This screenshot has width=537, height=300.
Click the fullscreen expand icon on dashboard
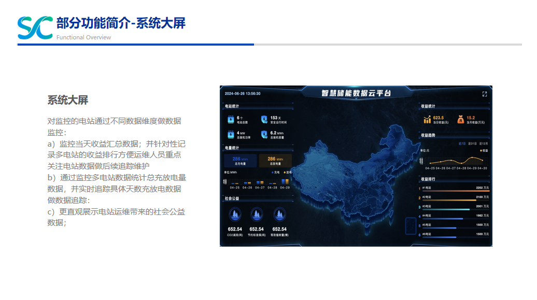coord(484,94)
